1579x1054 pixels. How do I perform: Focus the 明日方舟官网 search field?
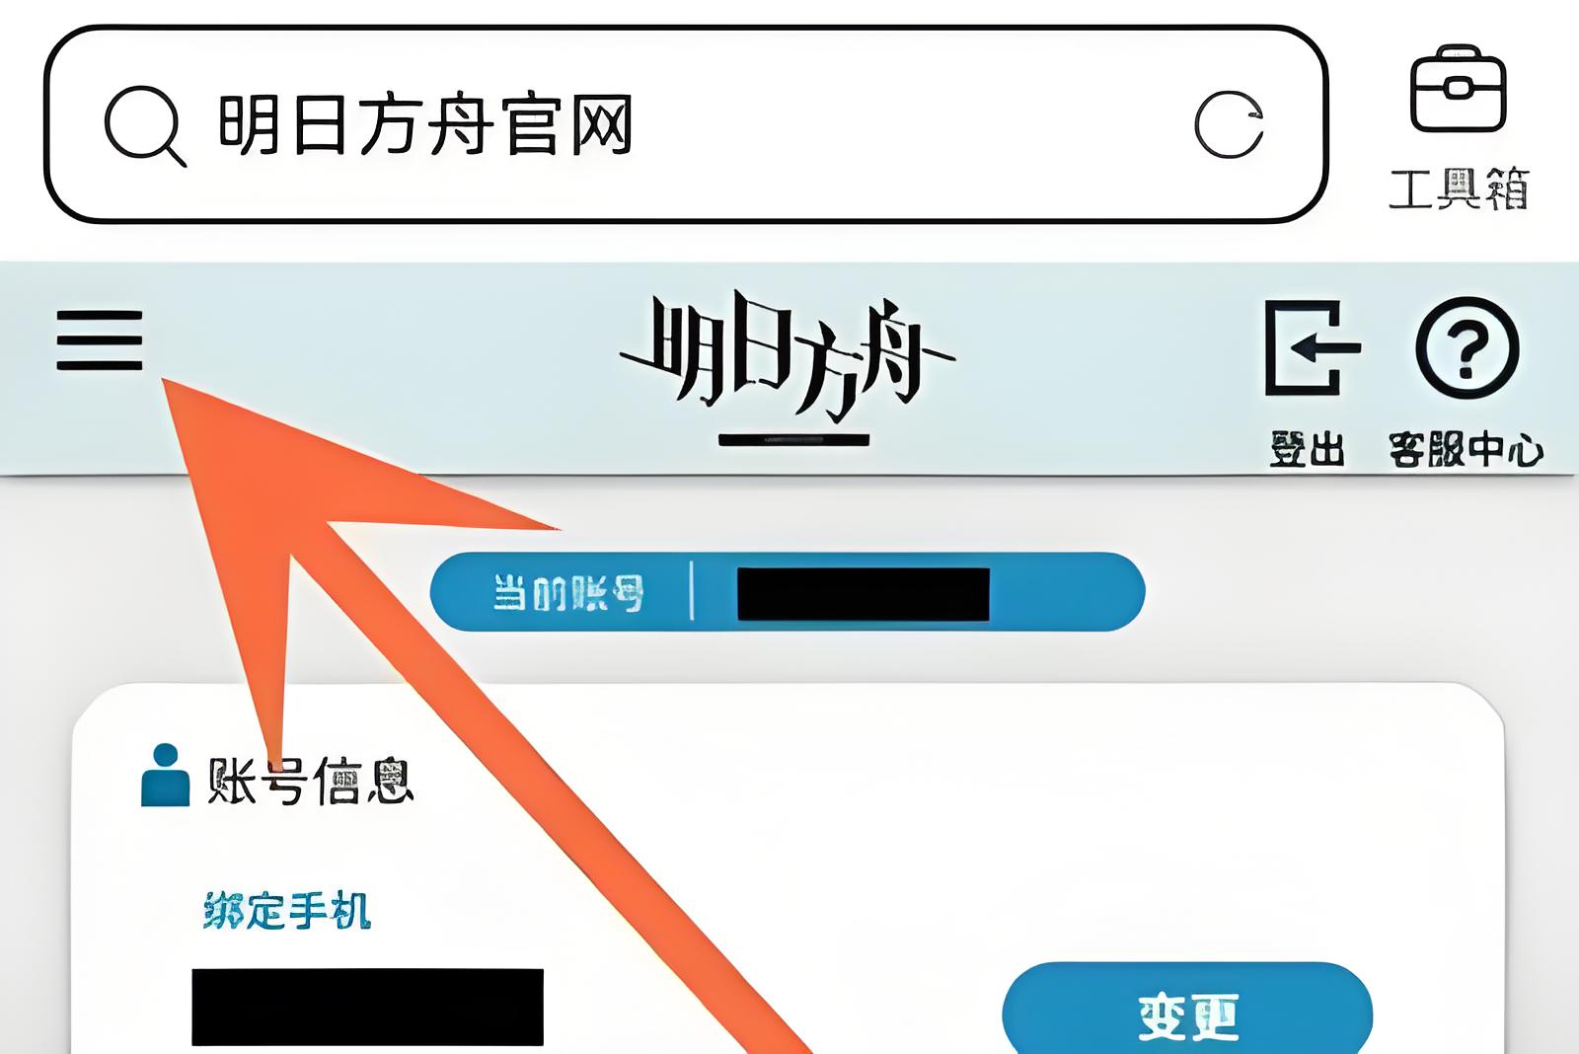click(686, 124)
